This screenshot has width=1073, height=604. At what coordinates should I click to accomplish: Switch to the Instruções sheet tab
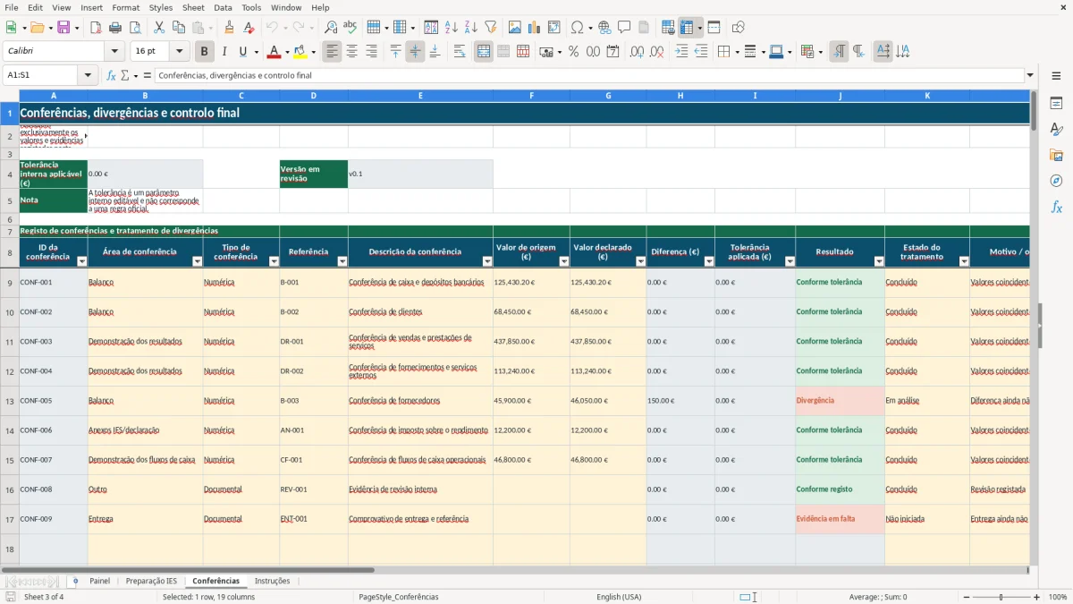[272, 581]
